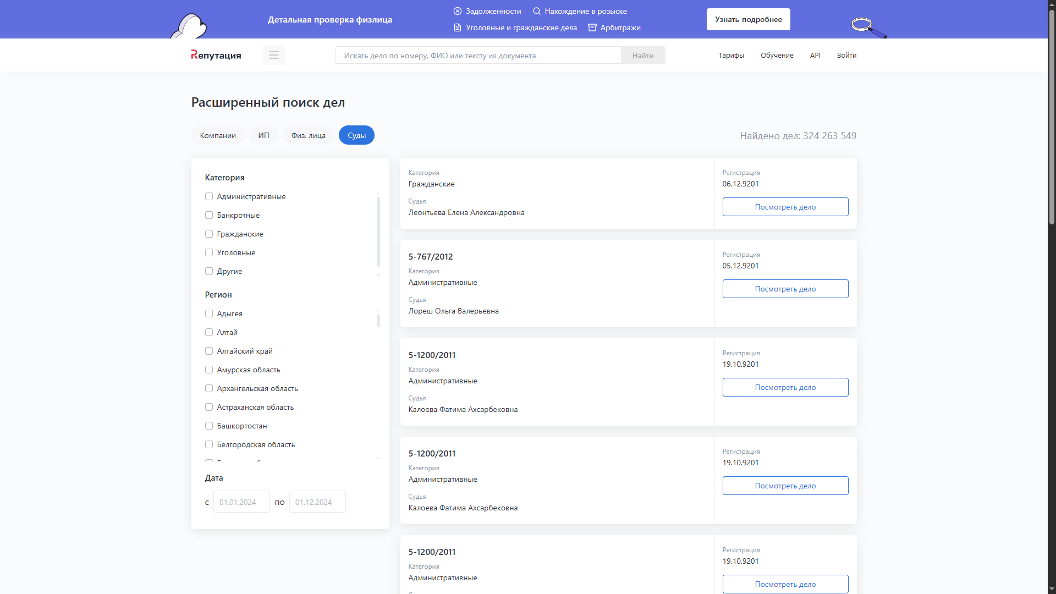
Task: Switch to the Компании tab
Action: coord(218,135)
